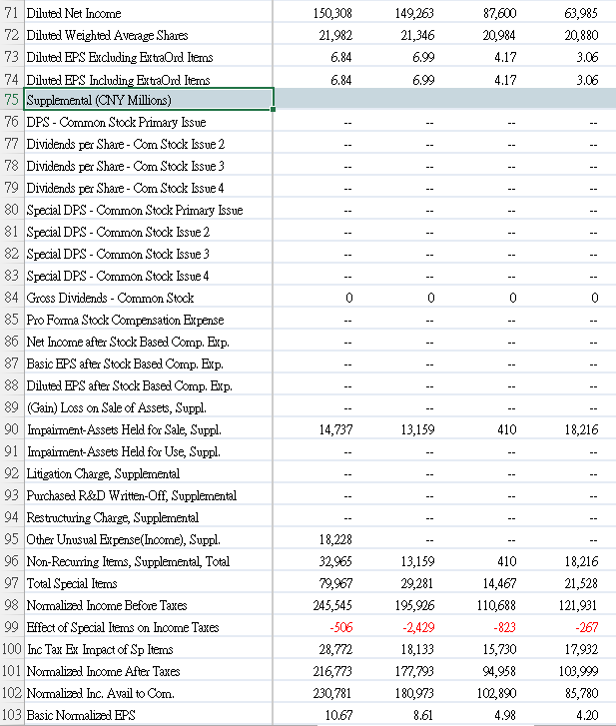Click income tax value 28,772

[335, 649]
